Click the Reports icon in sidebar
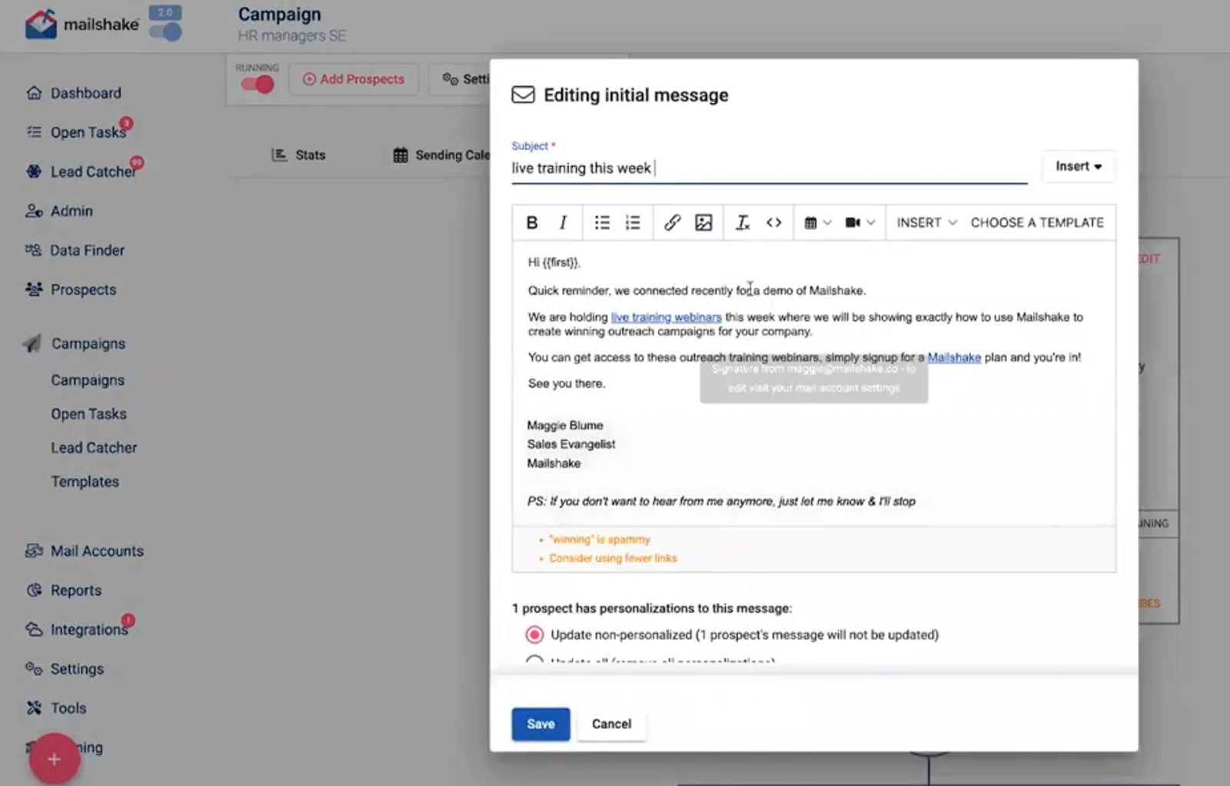Screen dimensions: 1230x786 (x=34, y=590)
